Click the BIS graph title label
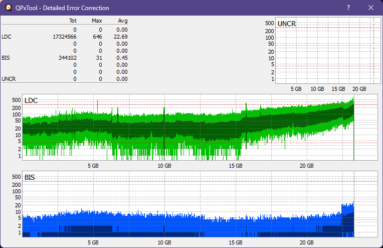Viewport: 383px width, 248px height. 30,177
